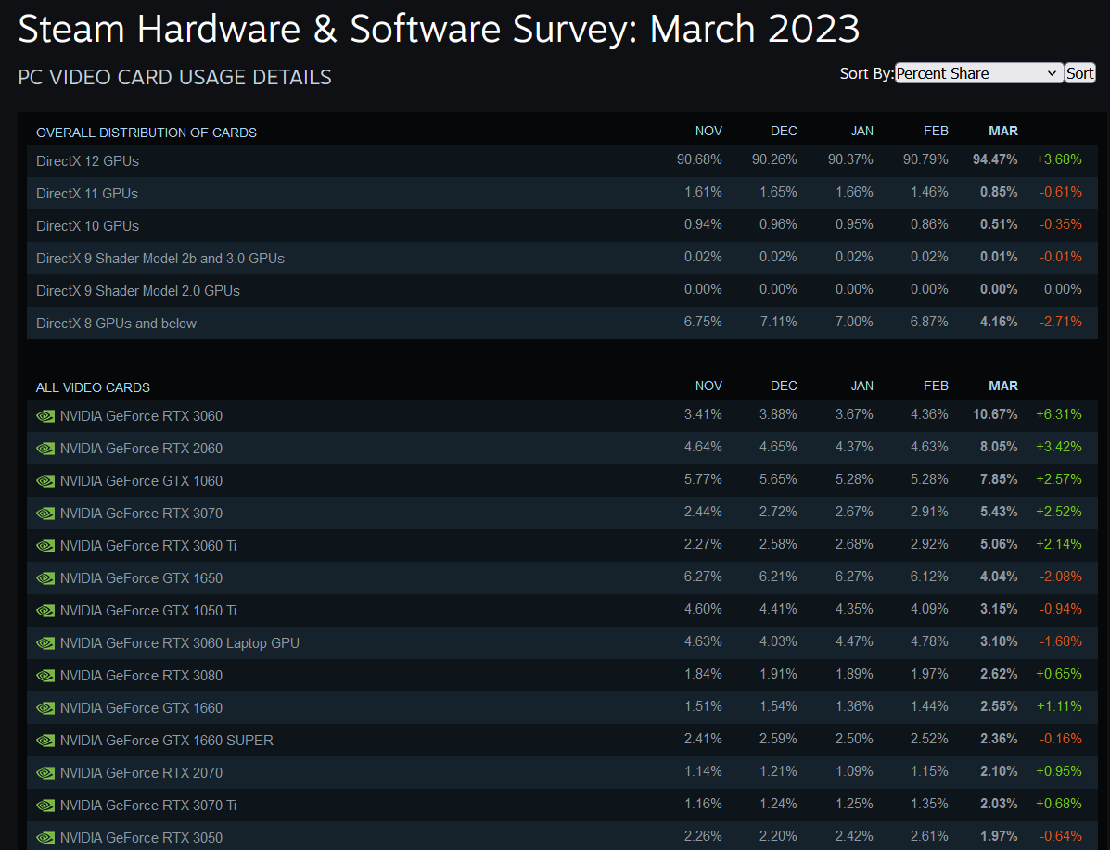Click the Sort By label

click(x=866, y=73)
